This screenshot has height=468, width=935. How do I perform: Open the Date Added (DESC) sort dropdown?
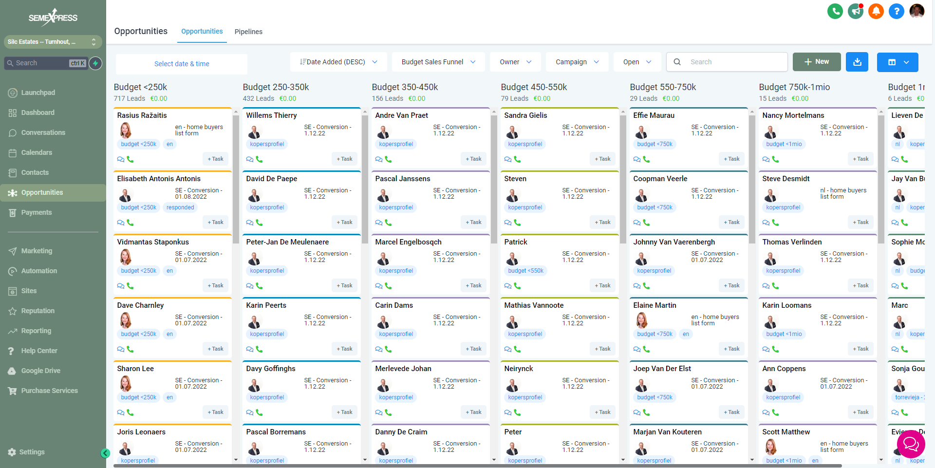(338, 62)
